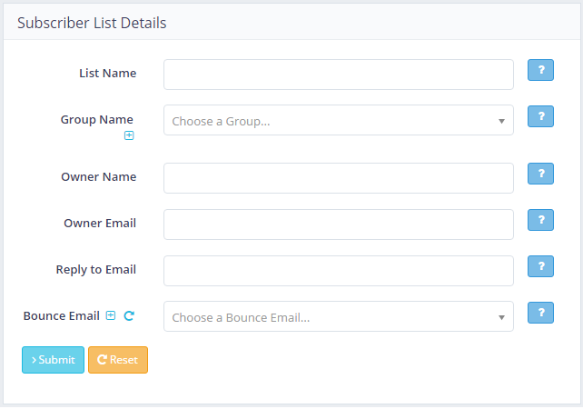Image resolution: width=583 pixels, height=409 pixels.
Task: Select the Owner Email text box
Action: click(338, 224)
